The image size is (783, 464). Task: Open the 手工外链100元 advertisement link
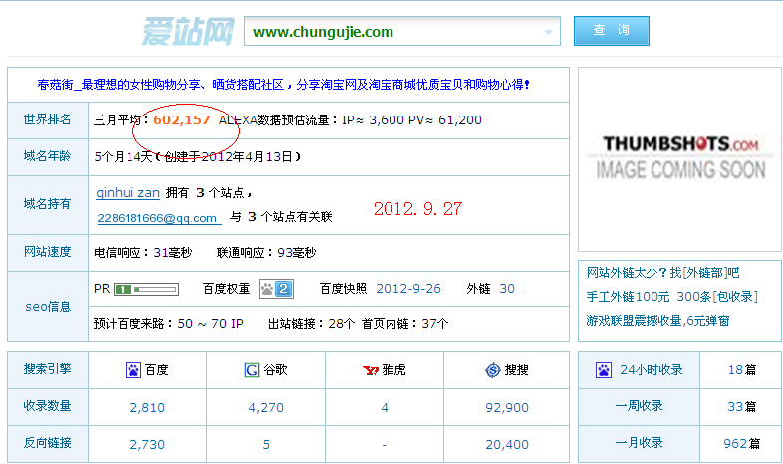pyautogui.click(x=629, y=297)
